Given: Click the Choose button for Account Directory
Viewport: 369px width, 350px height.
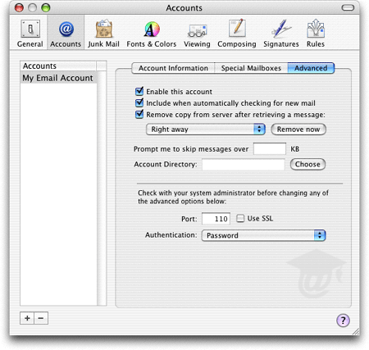Looking at the screenshot, I should coord(307,164).
